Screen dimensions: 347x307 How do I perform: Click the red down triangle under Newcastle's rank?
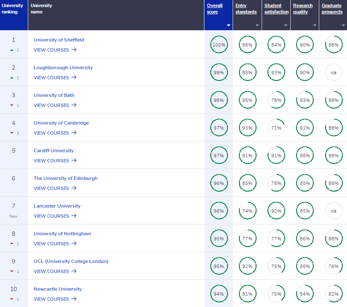pyautogui.click(x=12, y=299)
